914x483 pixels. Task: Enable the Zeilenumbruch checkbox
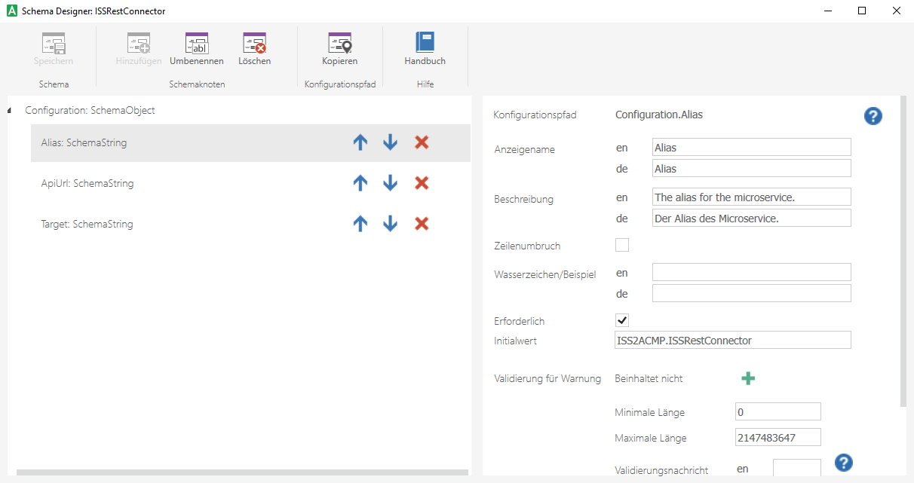621,245
